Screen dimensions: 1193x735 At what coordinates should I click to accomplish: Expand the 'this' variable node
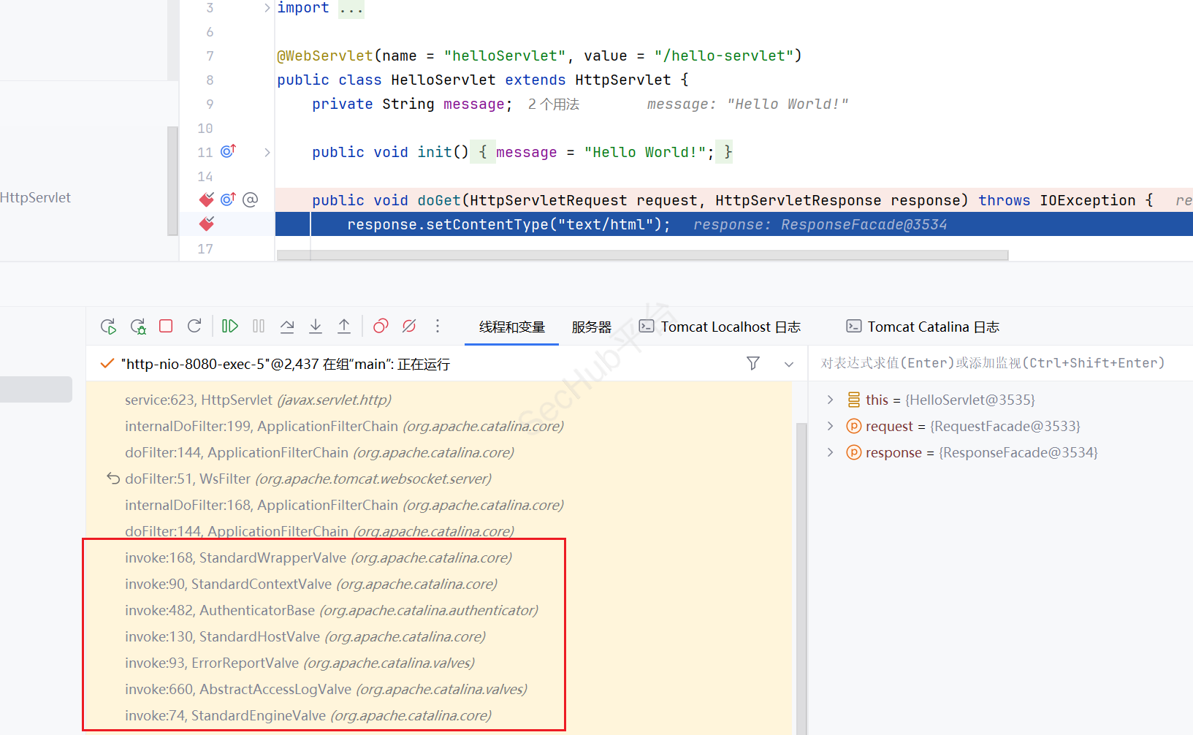click(830, 400)
